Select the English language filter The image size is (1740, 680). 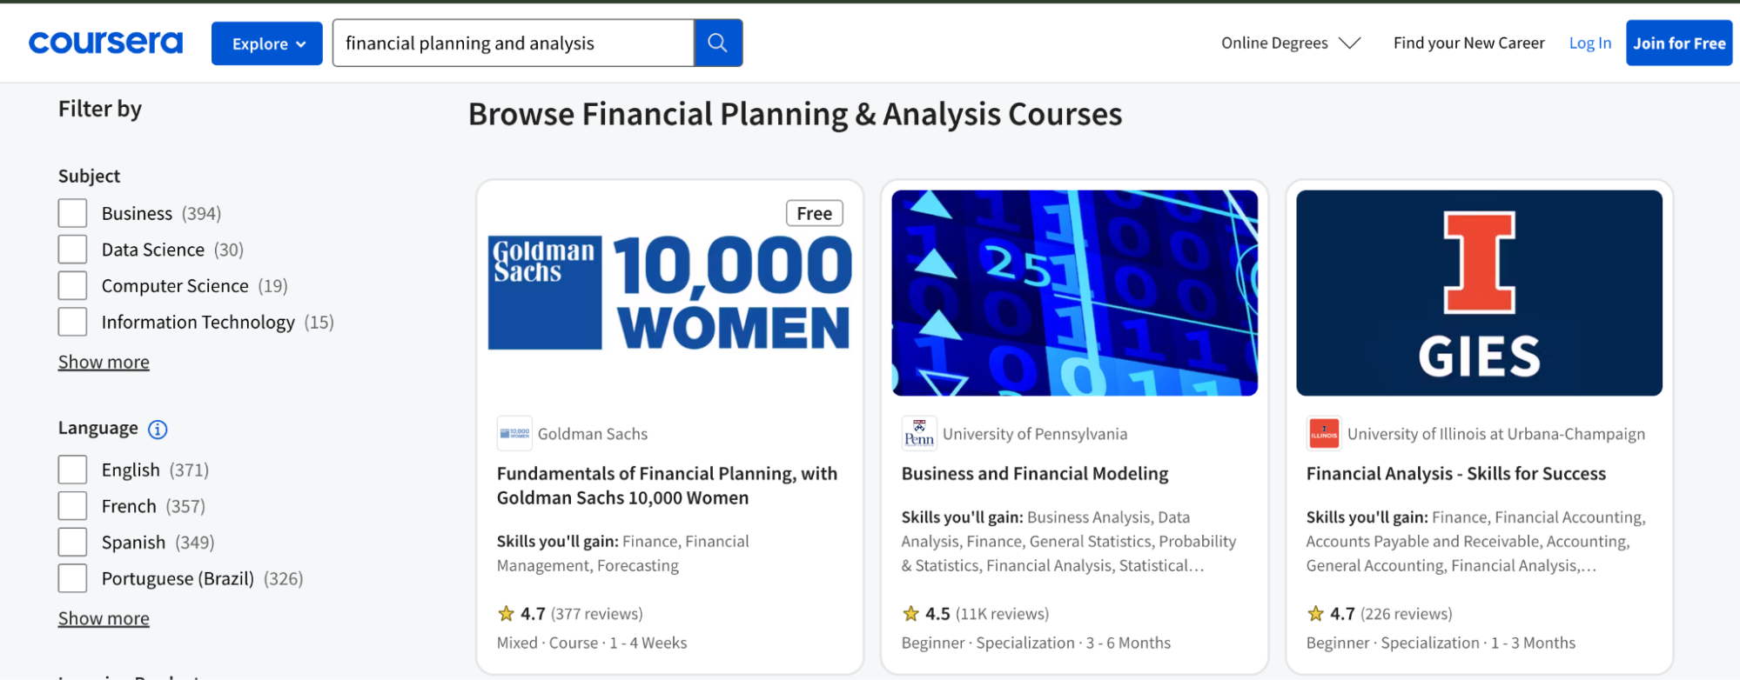(x=72, y=469)
